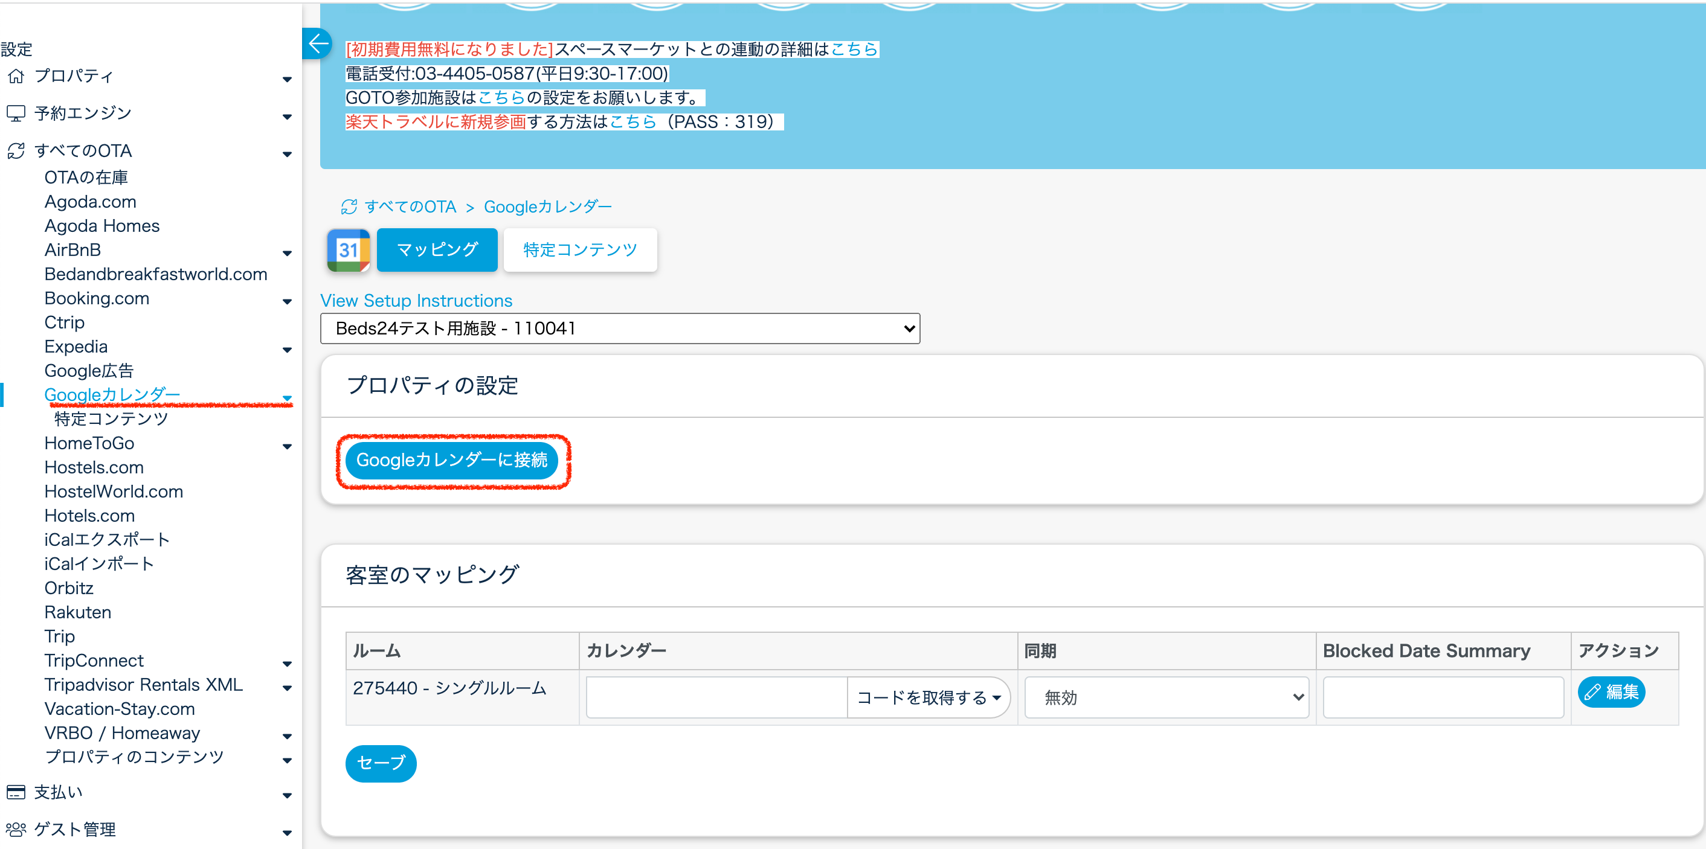
Task: Expand the Booking.com submenu arrow
Action: point(287,302)
